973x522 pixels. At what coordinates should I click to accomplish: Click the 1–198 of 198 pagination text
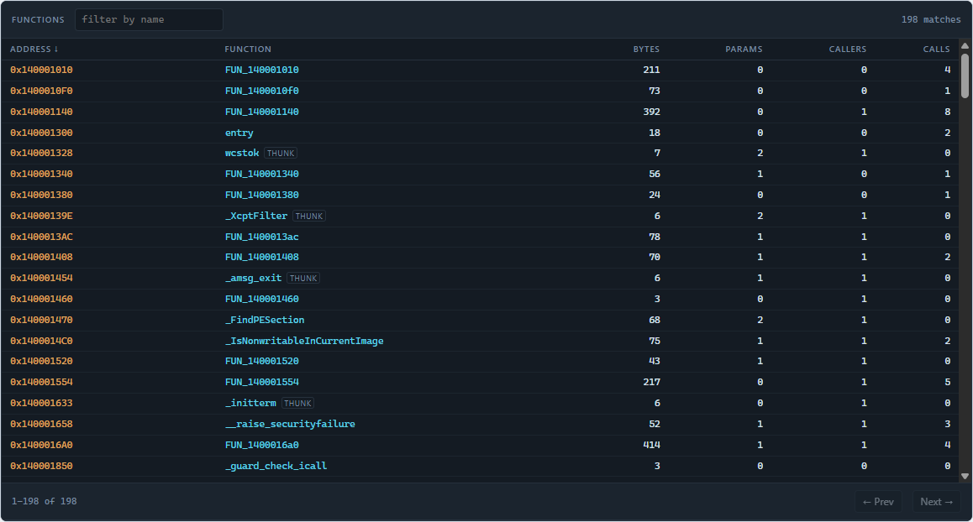click(44, 502)
